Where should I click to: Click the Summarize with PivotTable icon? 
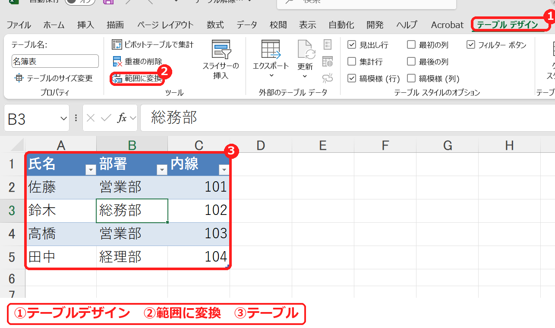(x=117, y=44)
